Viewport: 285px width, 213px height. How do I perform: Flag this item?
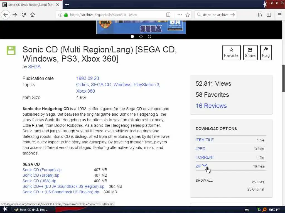(x=266, y=52)
